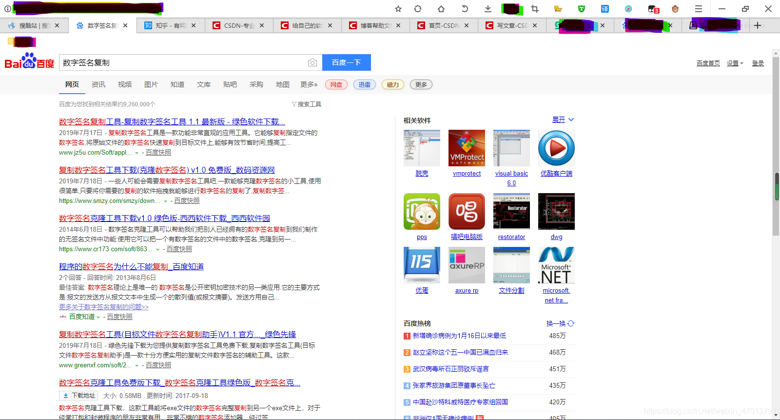The height and width of the screenshot is (420, 780).
Task: Open the visual basic 6.0 software thumbnail
Action: (x=511, y=148)
